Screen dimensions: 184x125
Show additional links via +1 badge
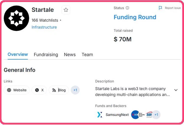(x=75, y=90)
